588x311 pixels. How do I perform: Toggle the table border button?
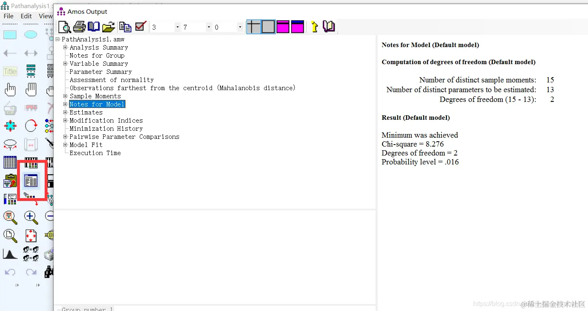pos(268,27)
